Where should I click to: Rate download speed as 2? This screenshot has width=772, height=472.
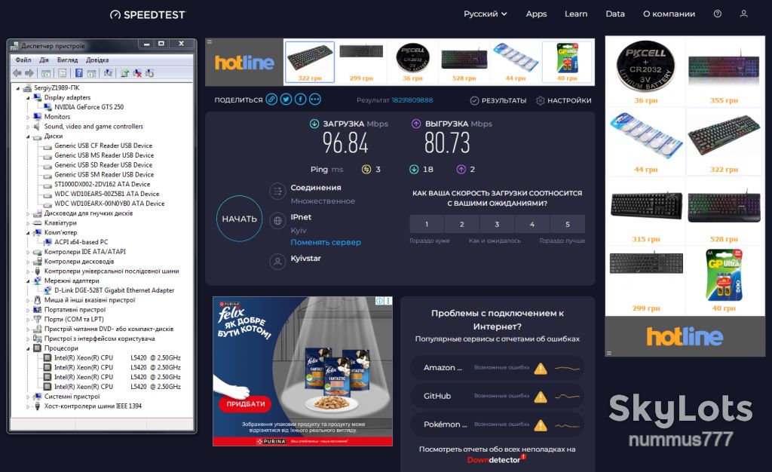coord(462,224)
